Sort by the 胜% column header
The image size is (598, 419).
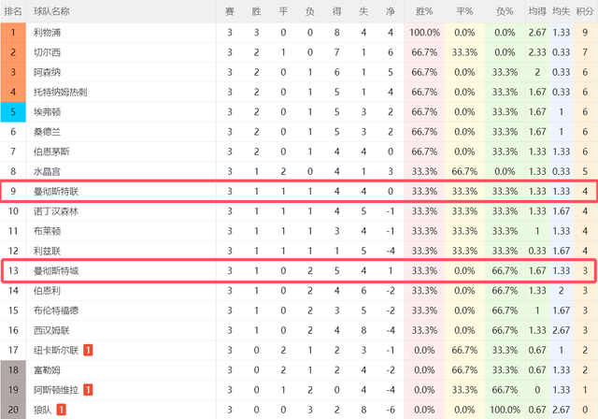pos(424,11)
